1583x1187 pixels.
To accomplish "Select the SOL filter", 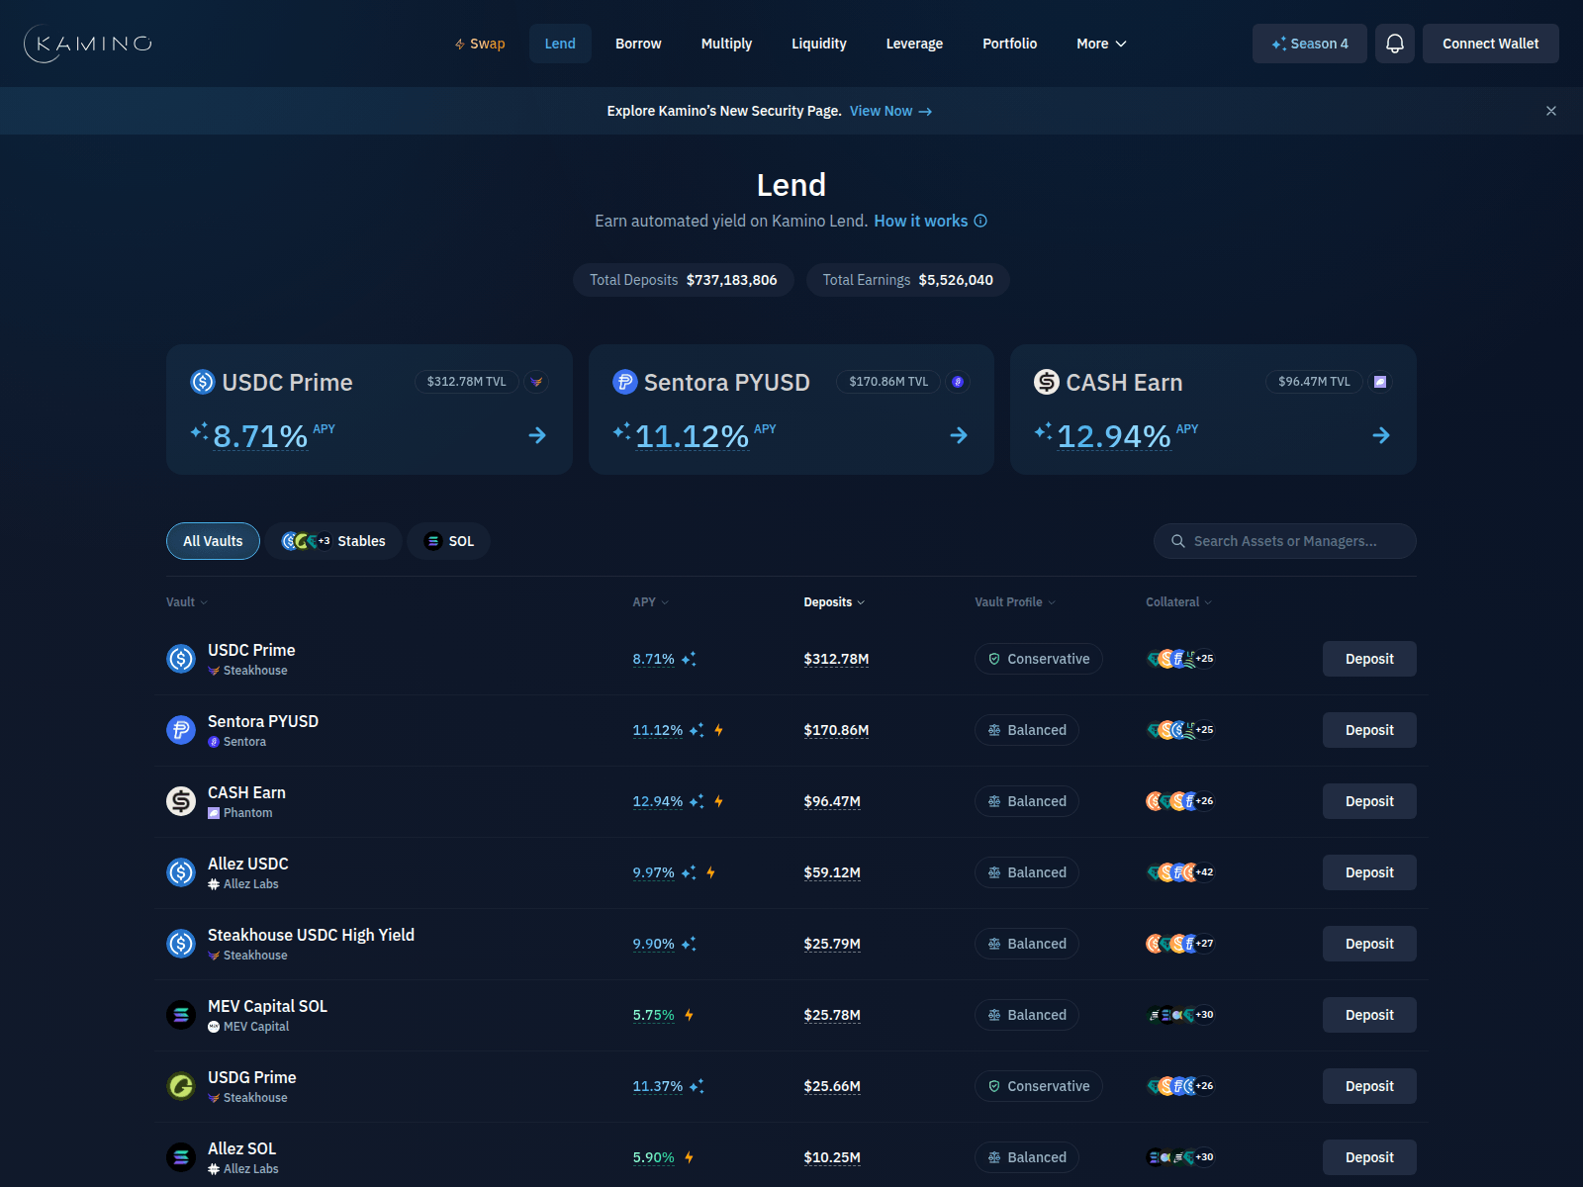I will (449, 541).
